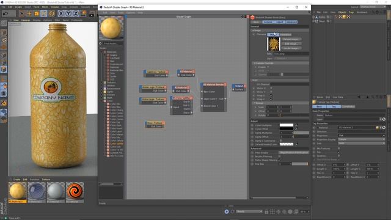The image size is (391, 220).
Task: Select the Polygons mode cube icon in left palette
Action: 4,69
